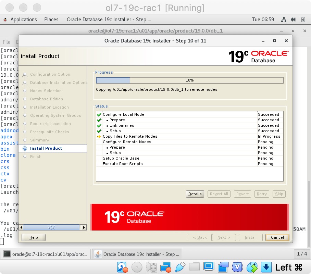Click VirtualBox shared folders icon
This screenshot has width=311, height=274.
coord(195,266)
